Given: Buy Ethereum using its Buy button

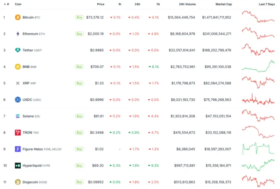Looking at the screenshot, I should (79, 34).
